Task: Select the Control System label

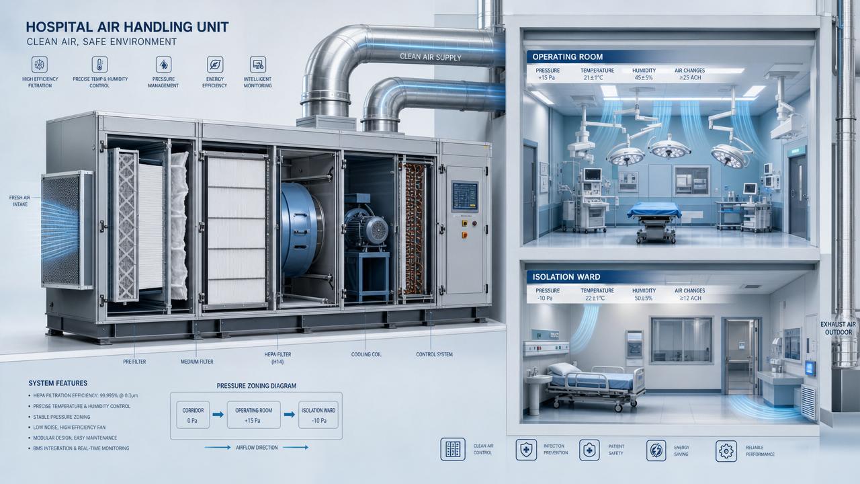Action: (435, 354)
